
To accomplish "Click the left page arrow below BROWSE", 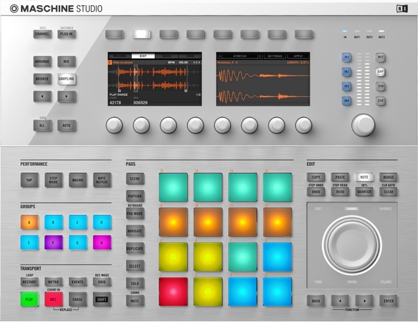I will click(x=42, y=96).
